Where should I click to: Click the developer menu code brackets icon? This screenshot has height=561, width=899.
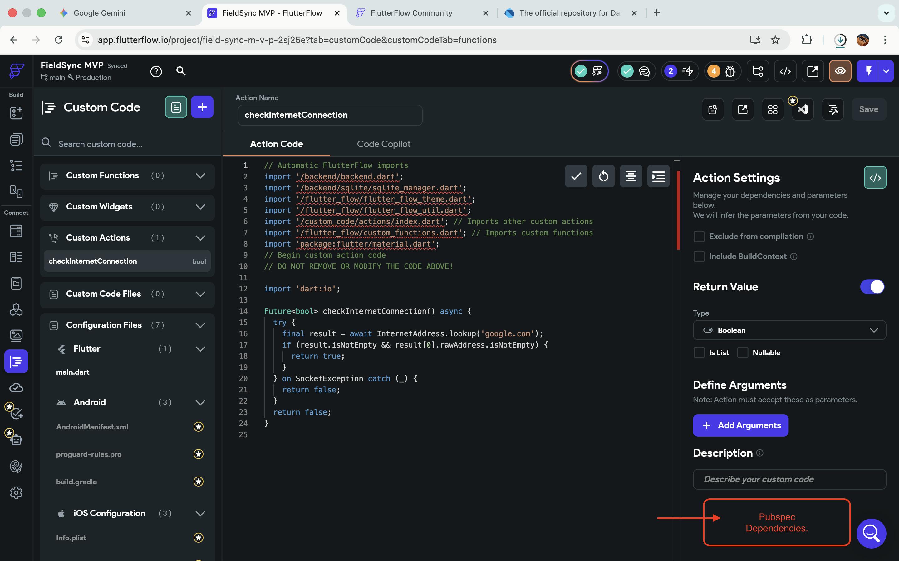pos(785,71)
